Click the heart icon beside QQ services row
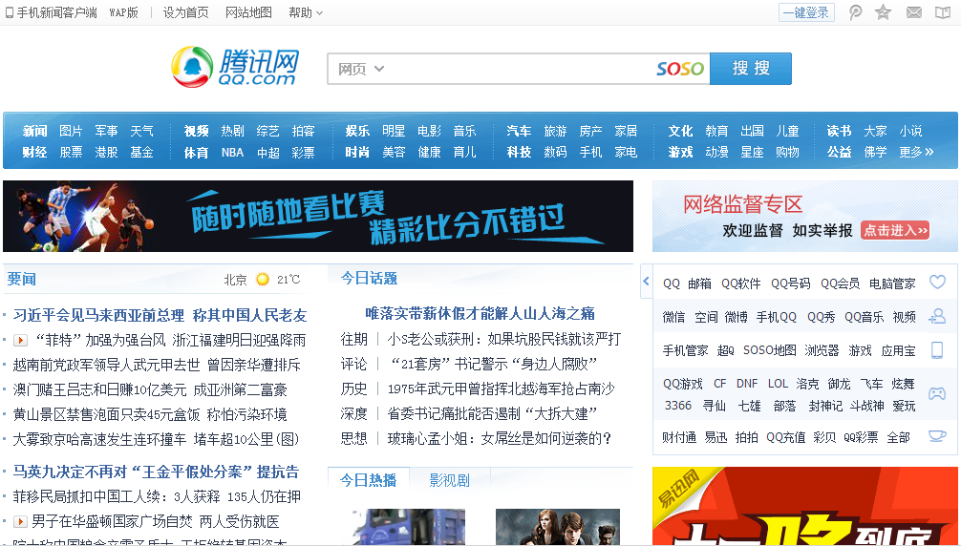This screenshot has width=961, height=546. [x=937, y=283]
